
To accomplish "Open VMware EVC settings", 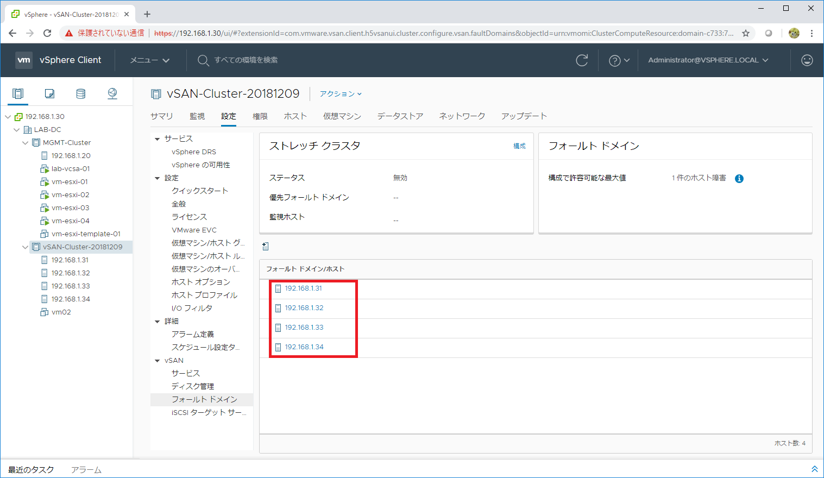I will pyautogui.click(x=194, y=230).
